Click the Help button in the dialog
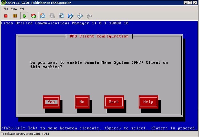Image resolution: width=199 pixels, height=137 pixels. click(x=148, y=102)
